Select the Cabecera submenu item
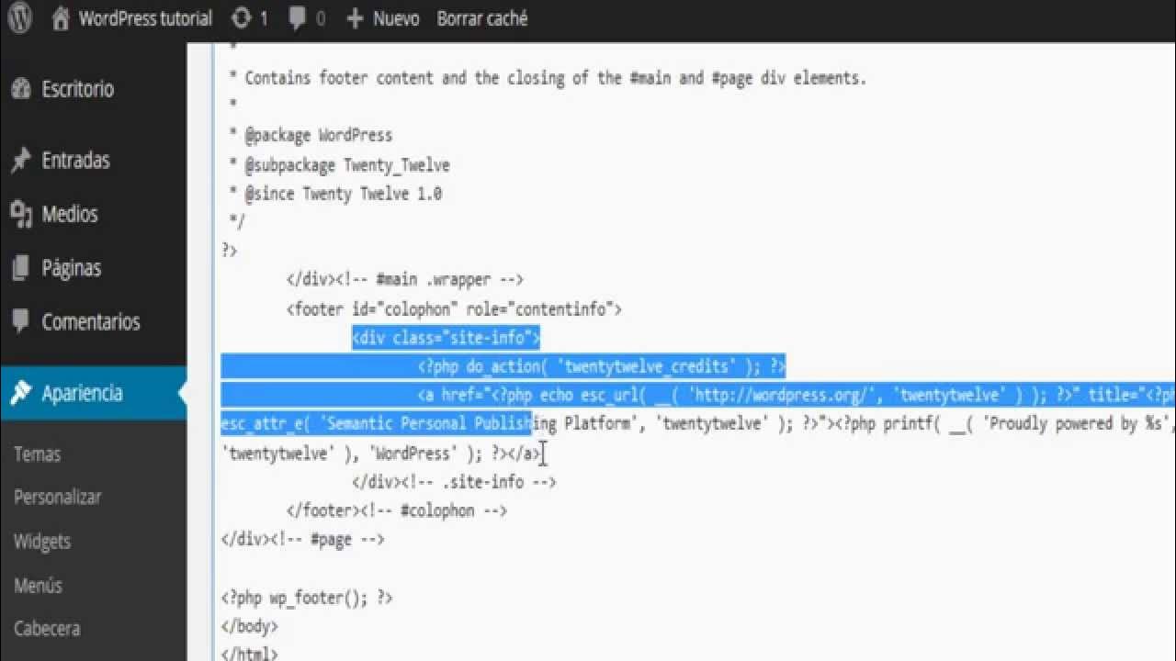This screenshot has width=1176, height=661. (47, 629)
